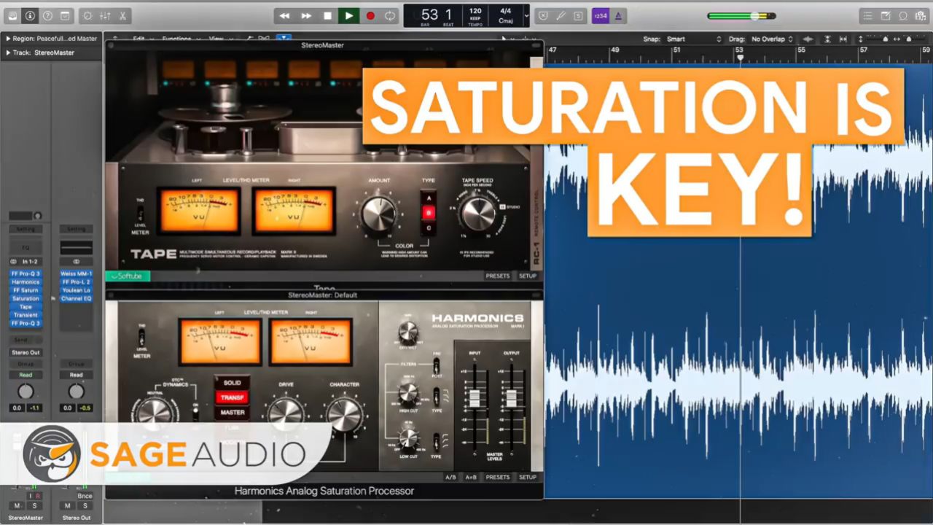This screenshot has width=933, height=525.
Task: Enable the Cycle loop icon in the transport
Action: coord(391,15)
